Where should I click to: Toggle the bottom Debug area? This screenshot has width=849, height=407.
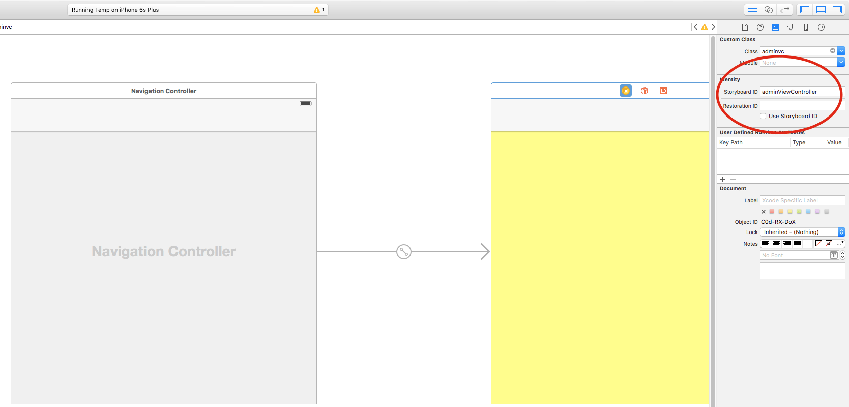(821, 10)
